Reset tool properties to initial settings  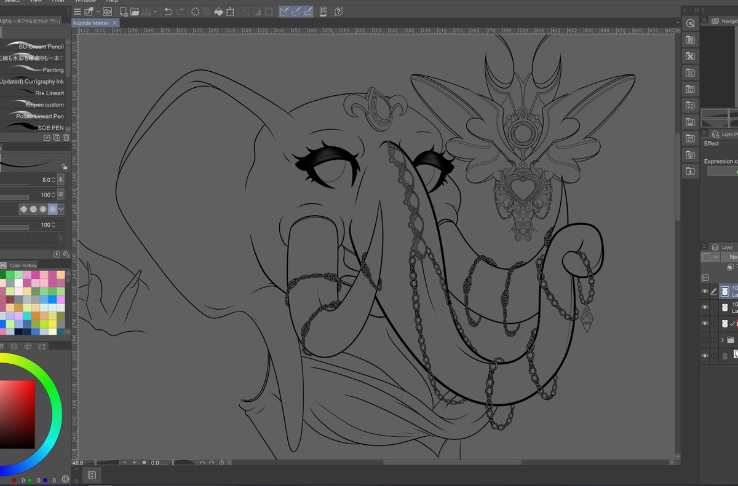tap(57, 254)
